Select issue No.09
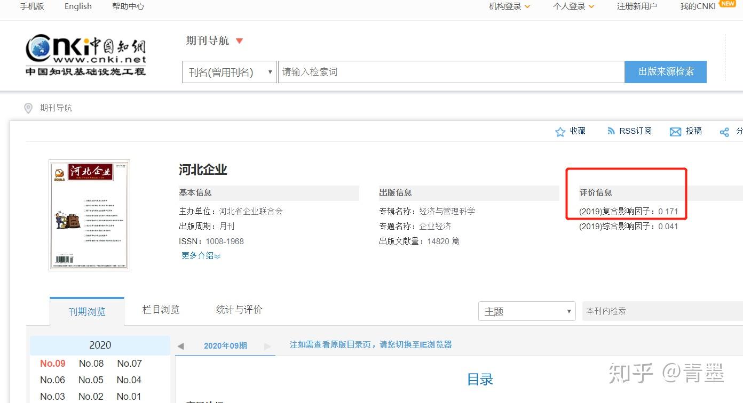 53,364
